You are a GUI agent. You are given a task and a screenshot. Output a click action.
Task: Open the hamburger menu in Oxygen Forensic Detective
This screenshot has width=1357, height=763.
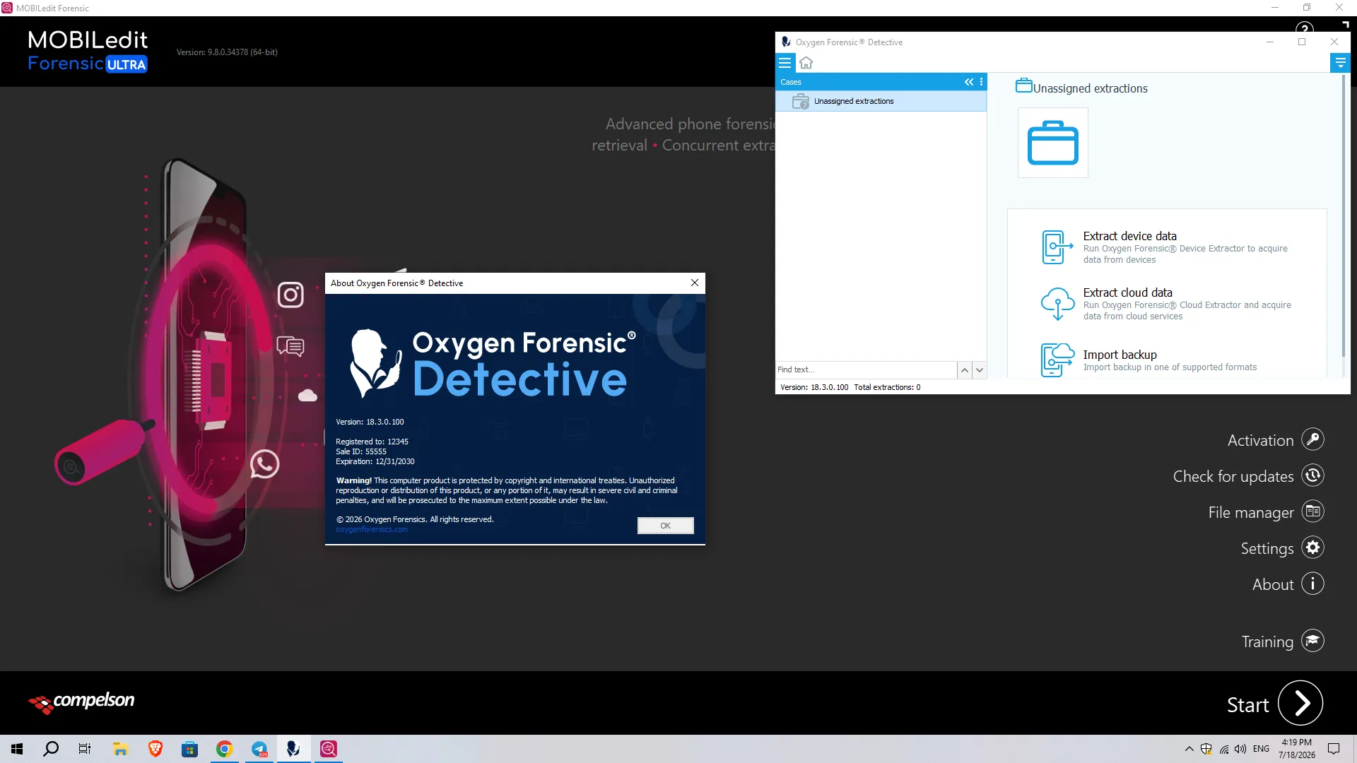(785, 63)
